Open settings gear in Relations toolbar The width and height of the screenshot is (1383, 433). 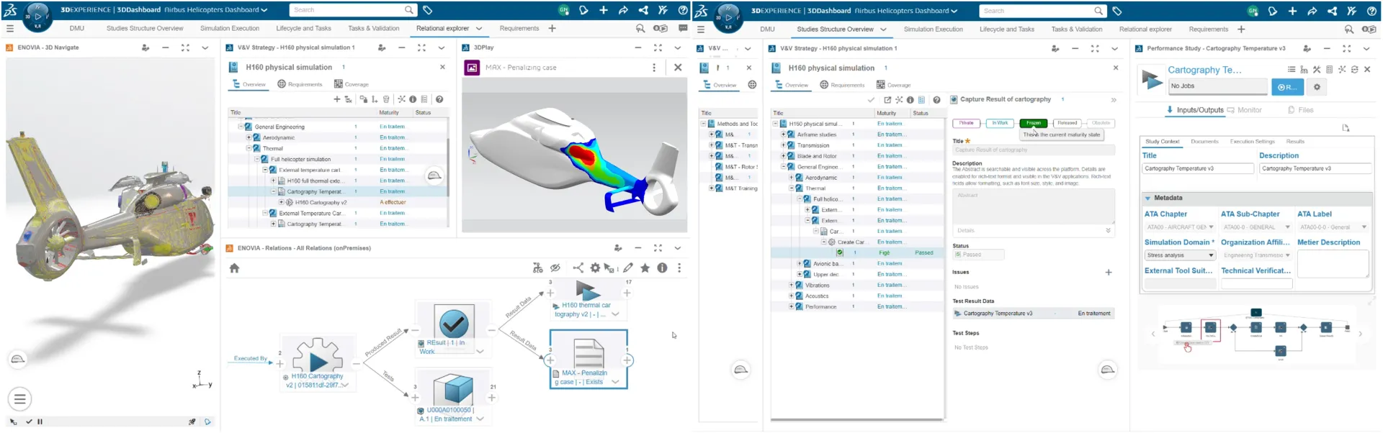coord(595,268)
